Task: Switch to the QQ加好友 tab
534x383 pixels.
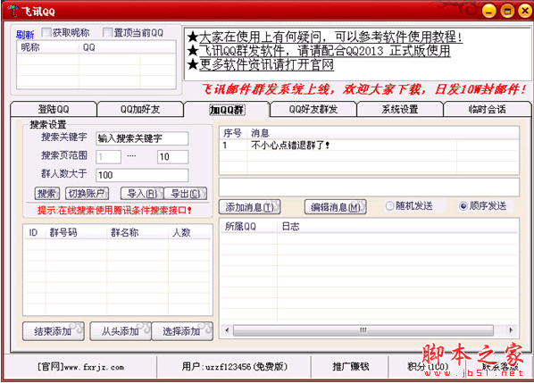Action: click(140, 109)
